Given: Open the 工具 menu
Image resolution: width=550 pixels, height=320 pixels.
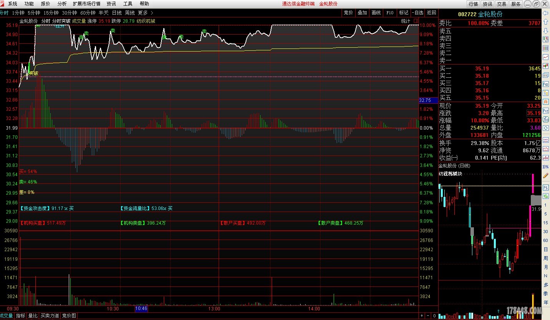Looking at the screenshot, I should pos(128,4).
